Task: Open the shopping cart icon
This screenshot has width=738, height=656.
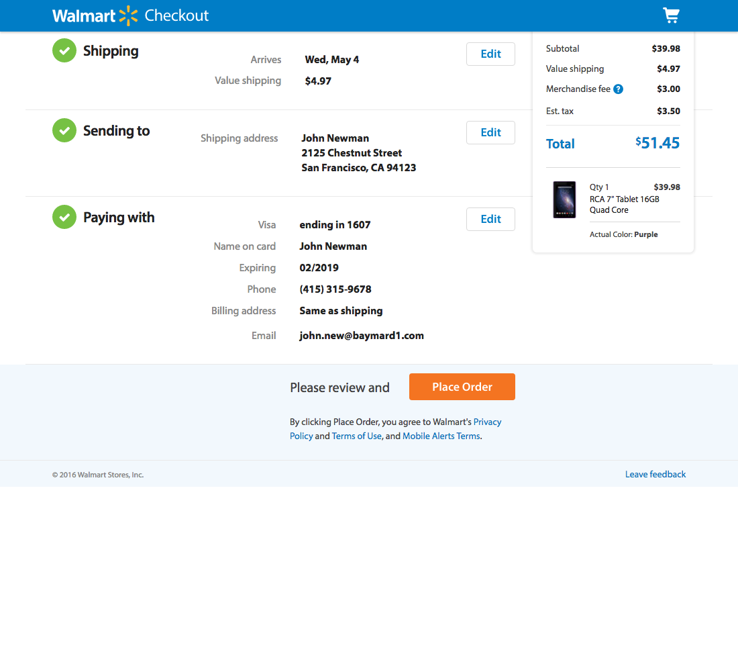Action: click(671, 15)
